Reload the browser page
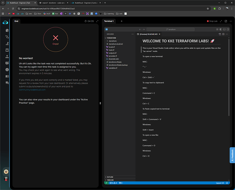235x190 pixels. click(13, 8)
